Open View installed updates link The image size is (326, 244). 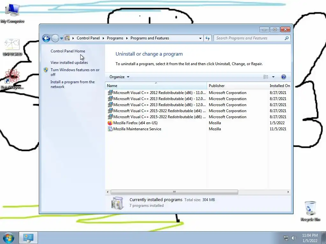tap(69, 63)
